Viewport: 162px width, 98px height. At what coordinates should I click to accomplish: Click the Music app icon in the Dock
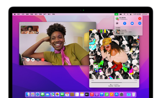click(92, 94)
